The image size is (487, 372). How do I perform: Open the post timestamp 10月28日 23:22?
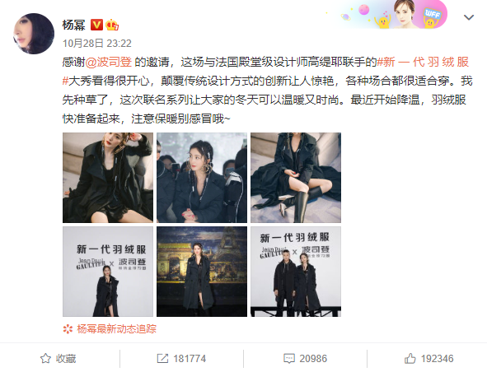point(97,43)
